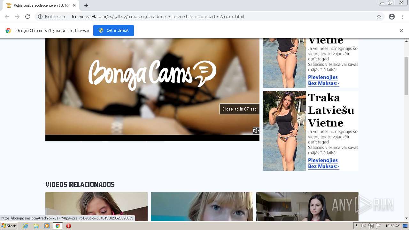
Task: Switch to Chrome taskbar button
Action: (x=58, y=226)
